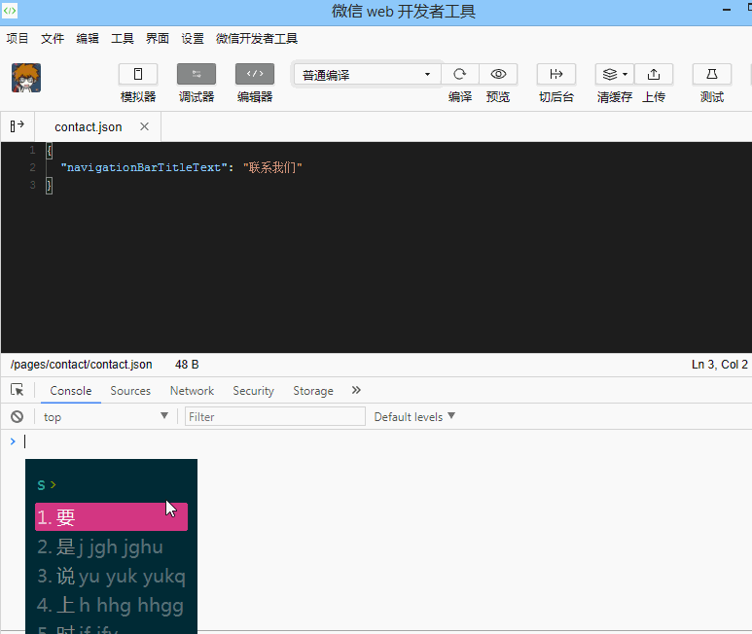Image resolution: width=752 pixels, height=634 pixels.
Task: Click the inspect element picker icon
Action: [18, 390]
